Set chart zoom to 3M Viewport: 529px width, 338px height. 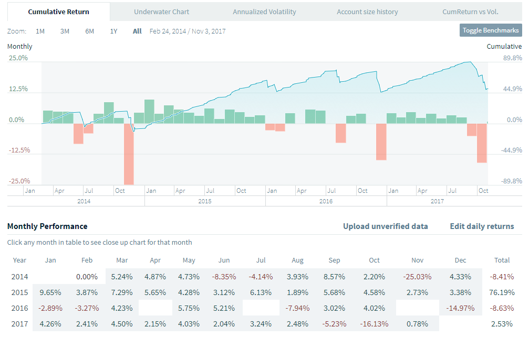click(x=65, y=31)
